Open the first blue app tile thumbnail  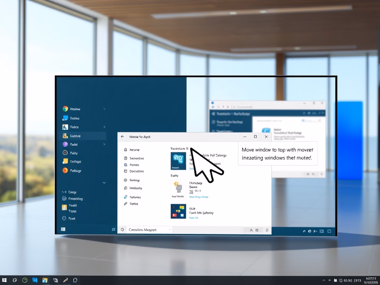click(178, 161)
